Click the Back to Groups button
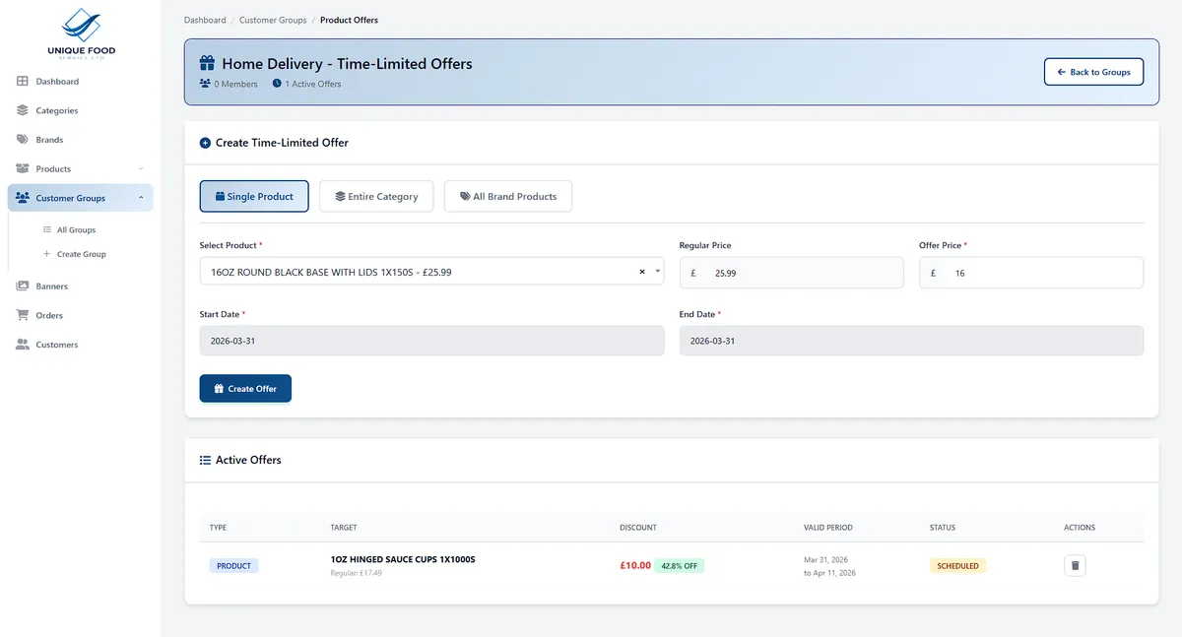The height and width of the screenshot is (637, 1182). coord(1094,72)
